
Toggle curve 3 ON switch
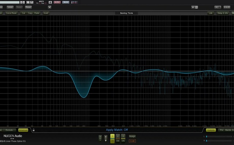tap(123, 141)
